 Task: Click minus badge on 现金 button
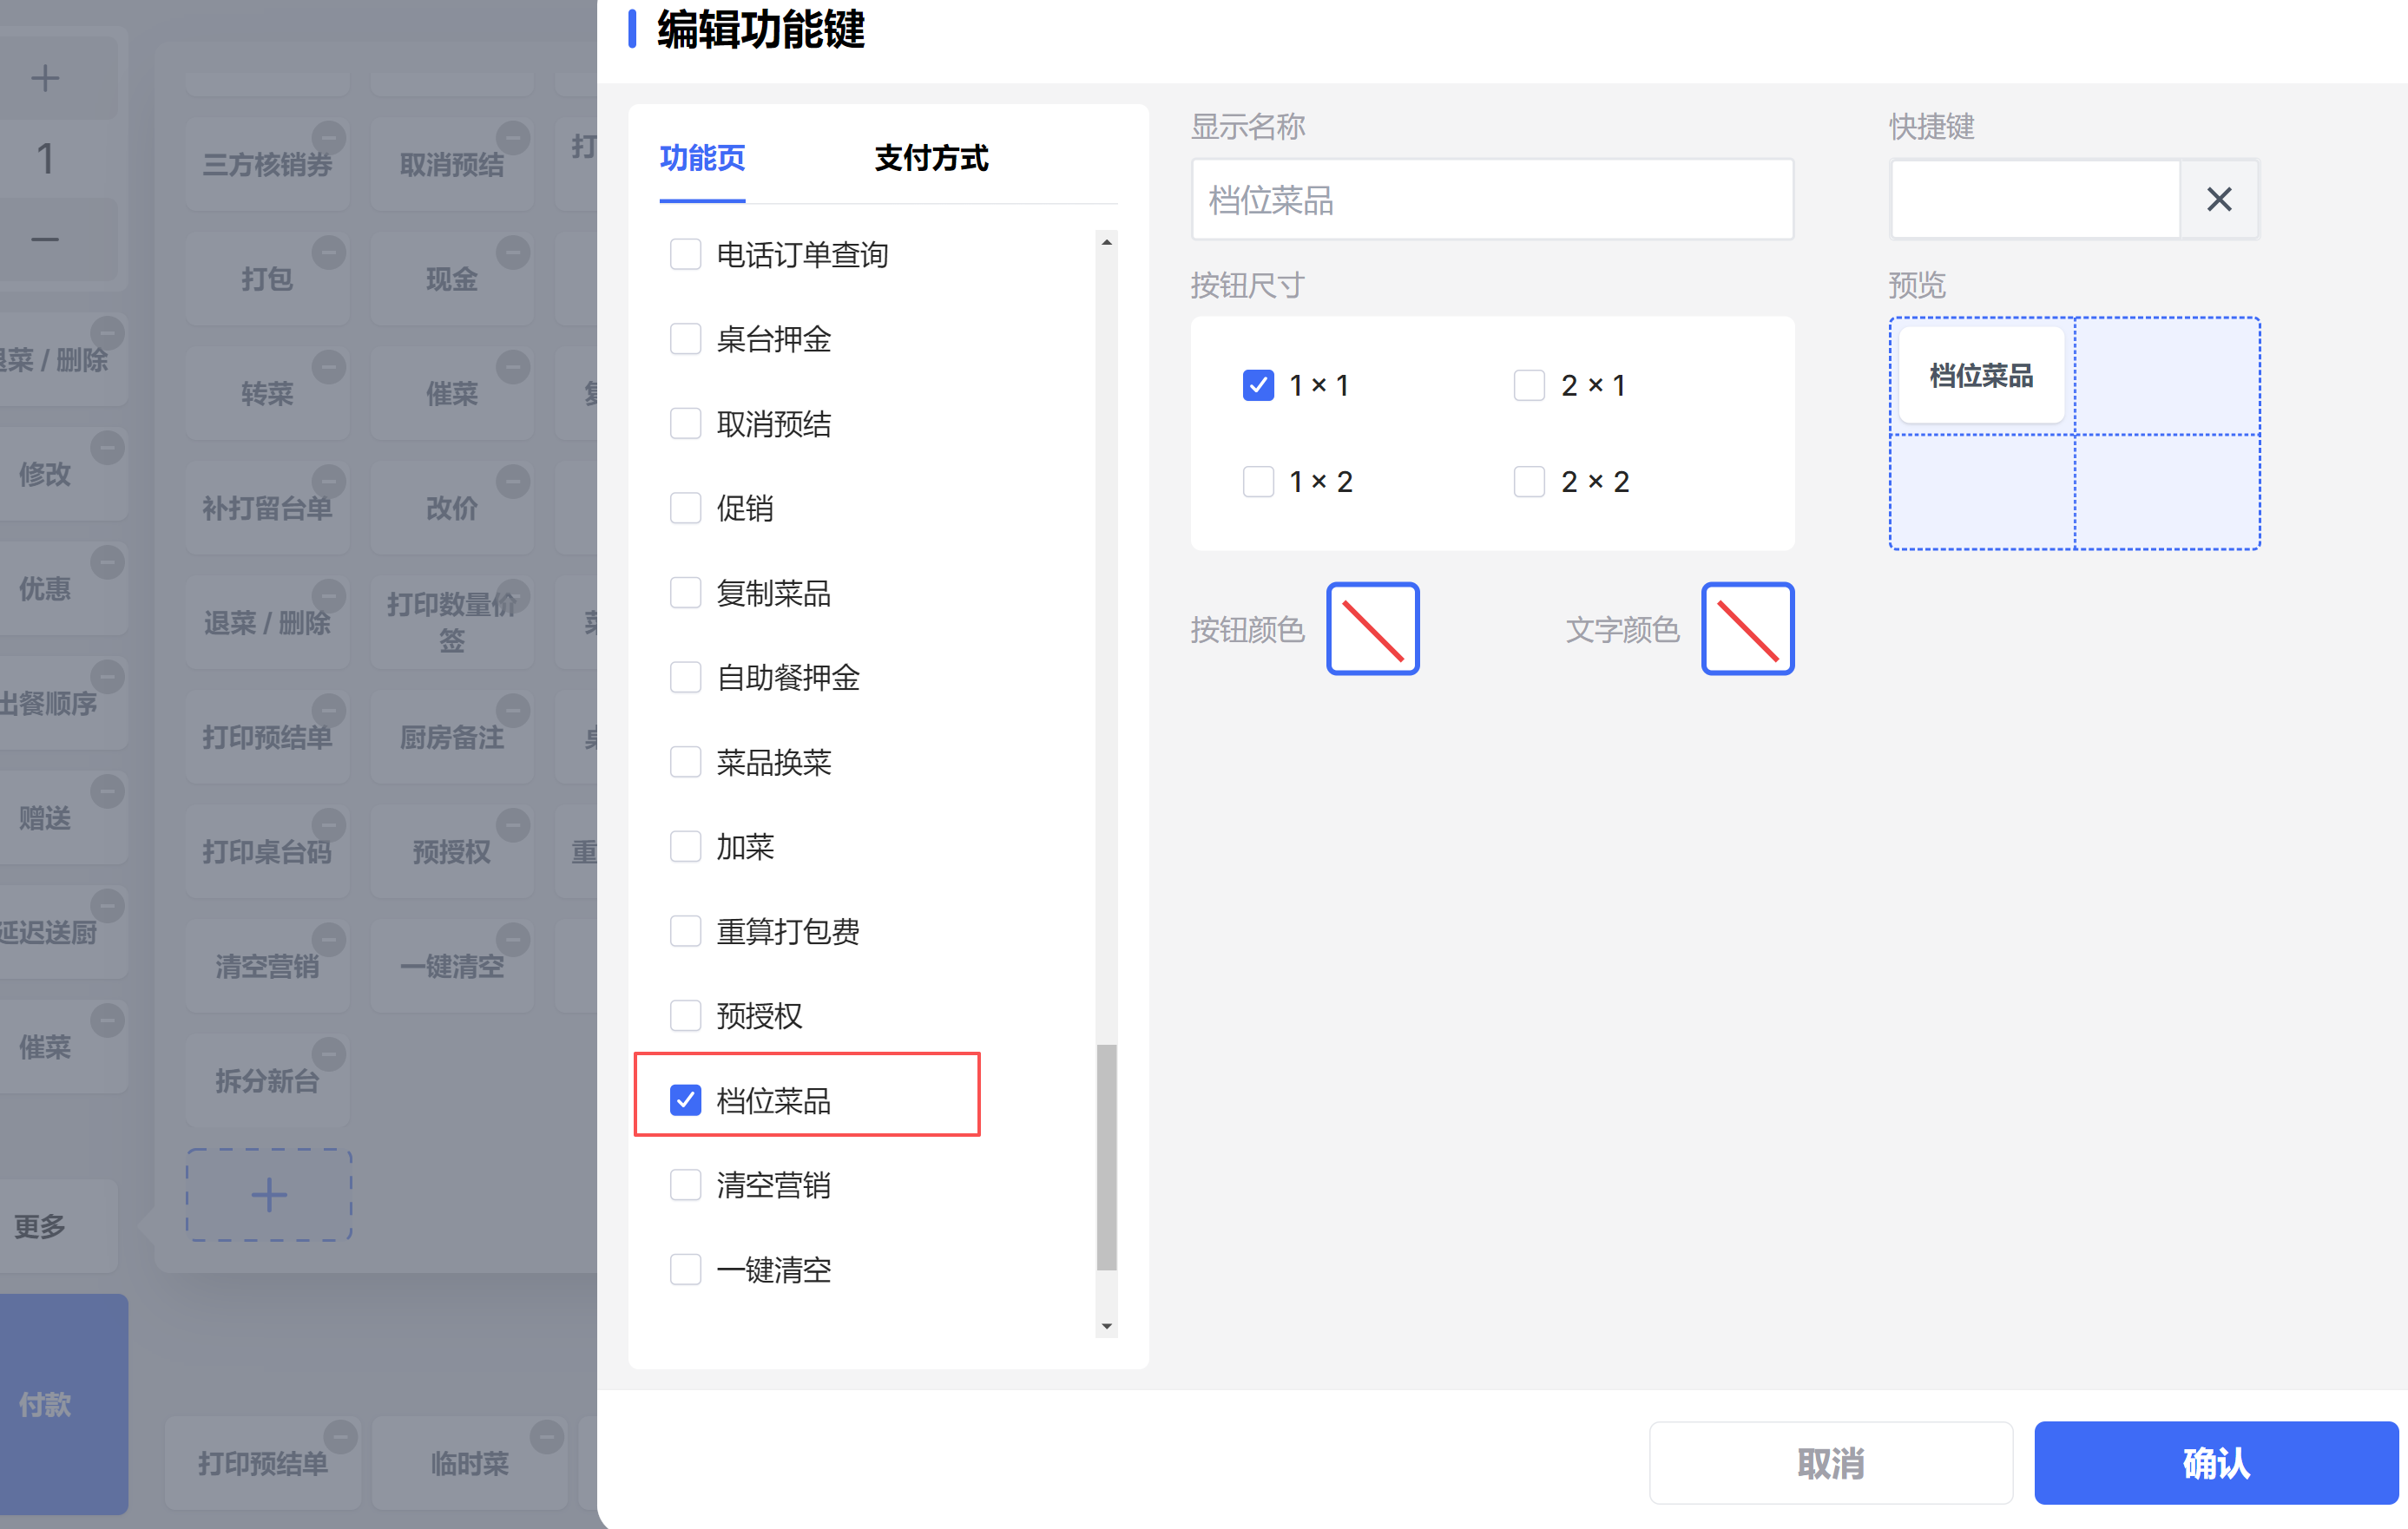(x=513, y=252)
